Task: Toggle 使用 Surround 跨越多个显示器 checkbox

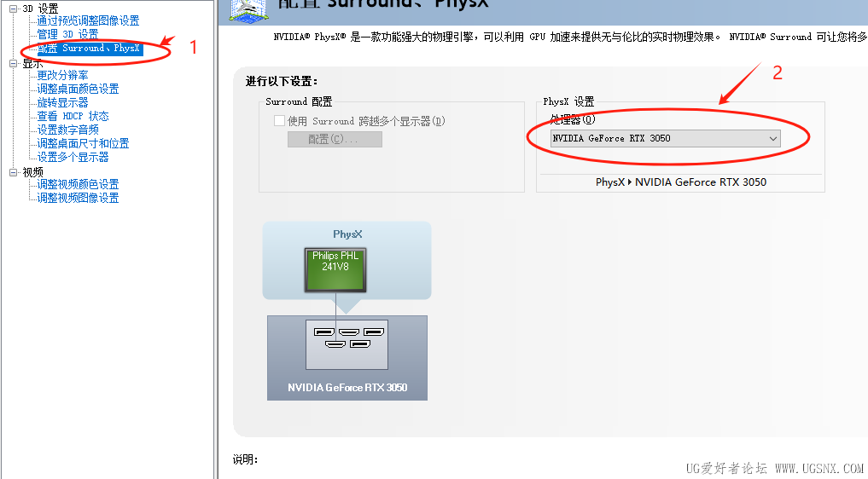Action: [280, 120]
